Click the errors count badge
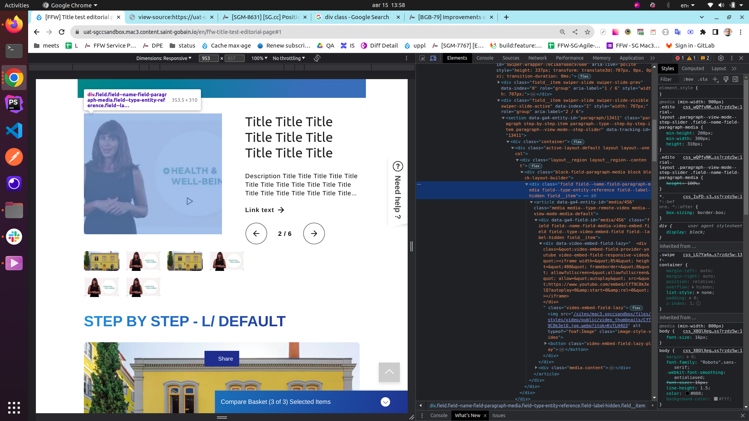 pyautogui.click(x=680, y=58)
